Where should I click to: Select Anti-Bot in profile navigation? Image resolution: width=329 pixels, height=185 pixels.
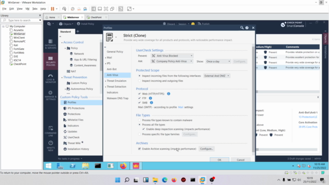tap(112, 69)
